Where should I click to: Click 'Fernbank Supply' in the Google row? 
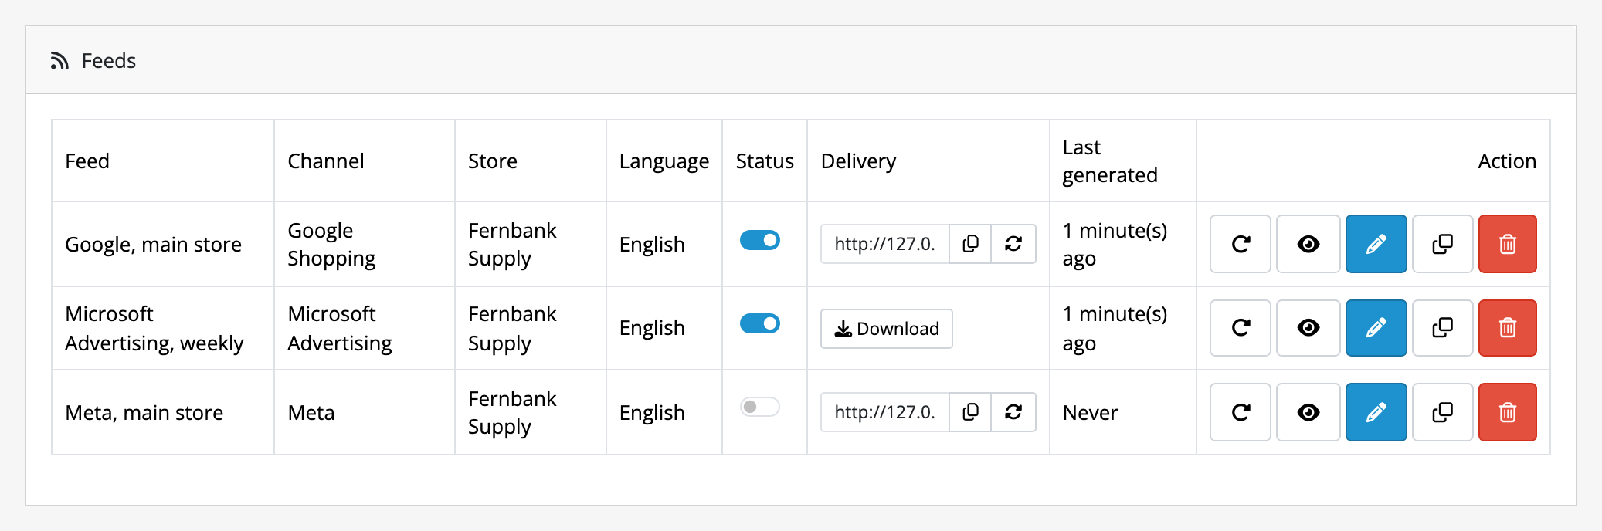[x=512, y=245]
